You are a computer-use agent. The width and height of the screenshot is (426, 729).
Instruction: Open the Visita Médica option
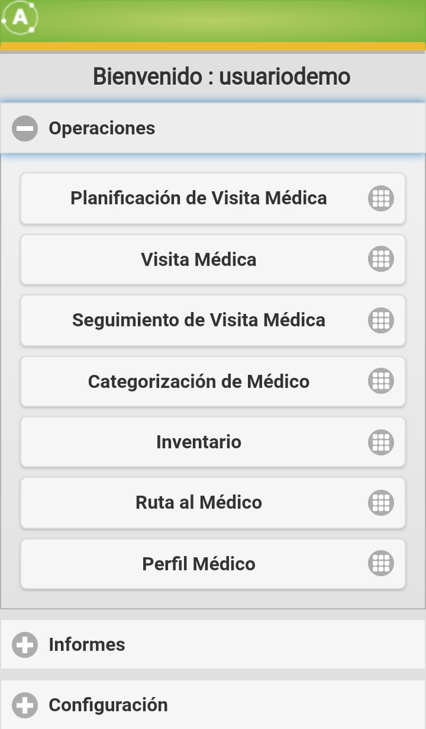(x=213, y=259)
